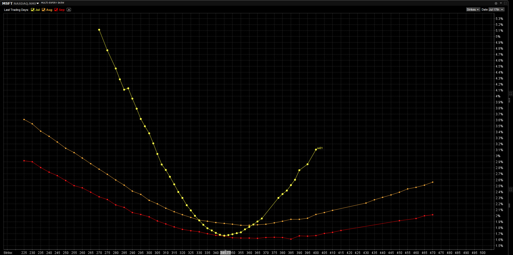Click the Strike: axis label
This screenshot has width=513, height=255.
(8, 253)
